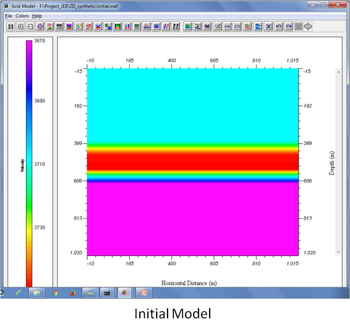Click the Redo arrow icon

[288, 27]
